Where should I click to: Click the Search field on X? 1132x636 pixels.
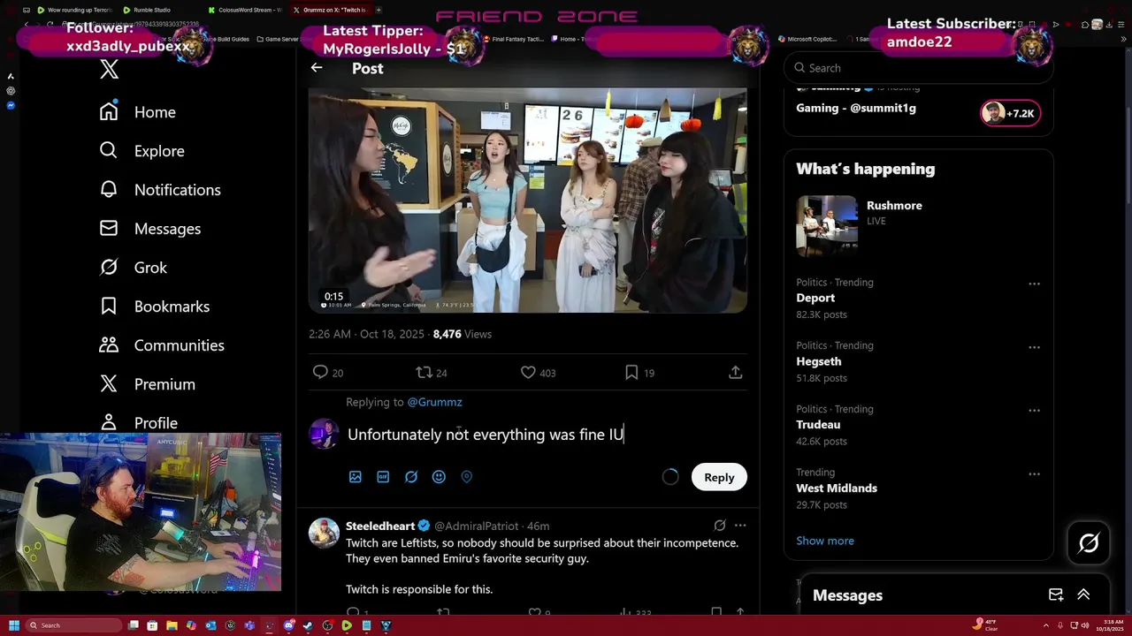[919, 68]
